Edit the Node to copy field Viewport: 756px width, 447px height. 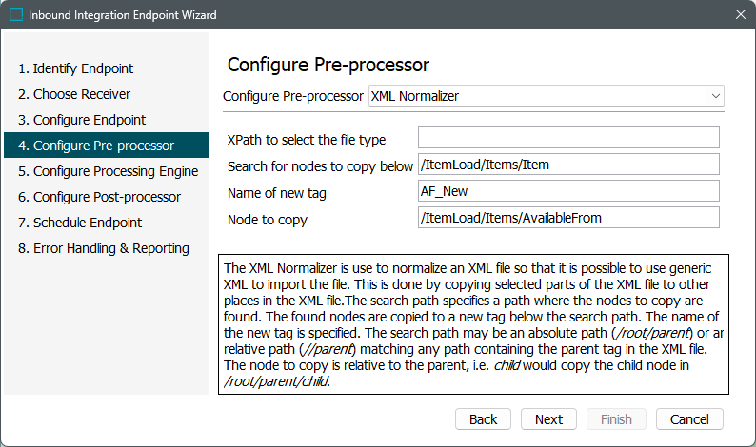(x=568, y=218)
